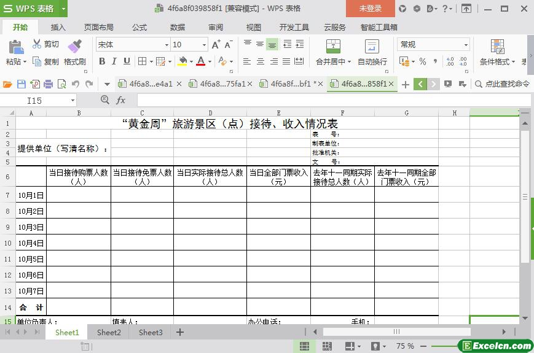Click the Conditional Formatting (条件格式) icon
Screen dimensions: 534x353
coord(497,47)
